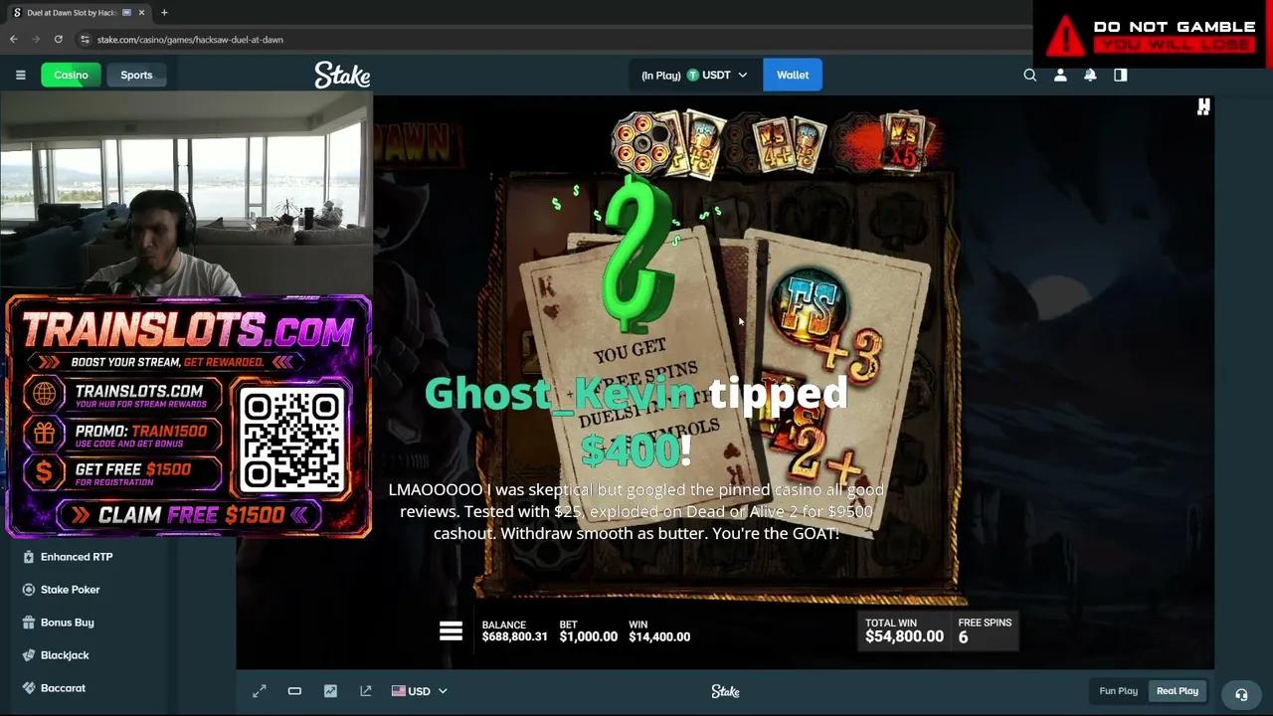Open game in popout window
Viewport: 1273px width, 716px height.
click(x=366, y=691)
